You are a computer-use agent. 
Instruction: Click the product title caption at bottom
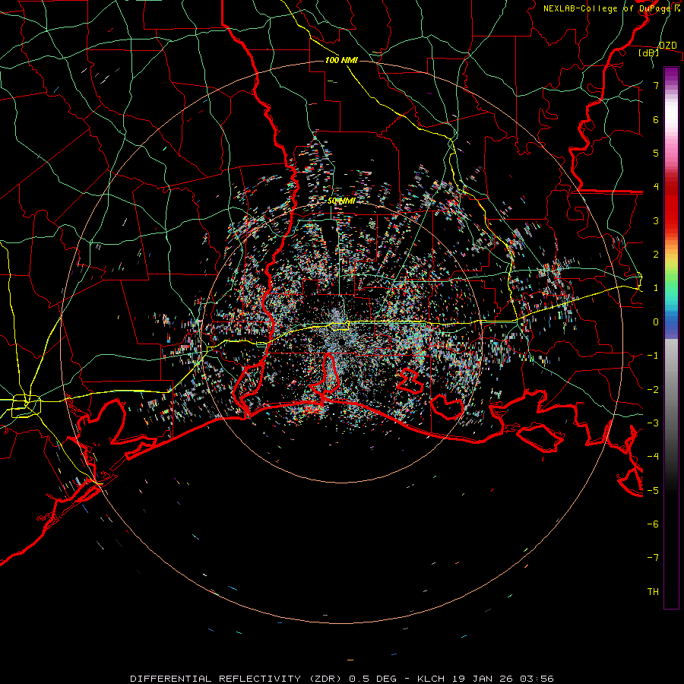coord(342,679)
